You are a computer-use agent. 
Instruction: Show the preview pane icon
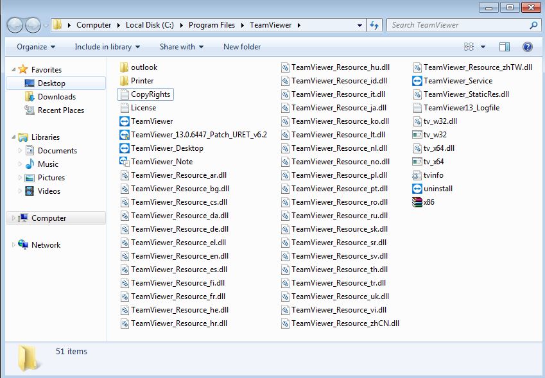click(505, 47)
